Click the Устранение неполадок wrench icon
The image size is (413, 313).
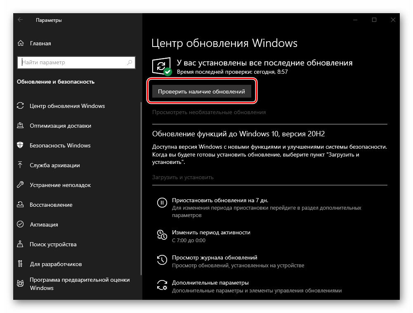pyautogui.click(x=20, y=185)
